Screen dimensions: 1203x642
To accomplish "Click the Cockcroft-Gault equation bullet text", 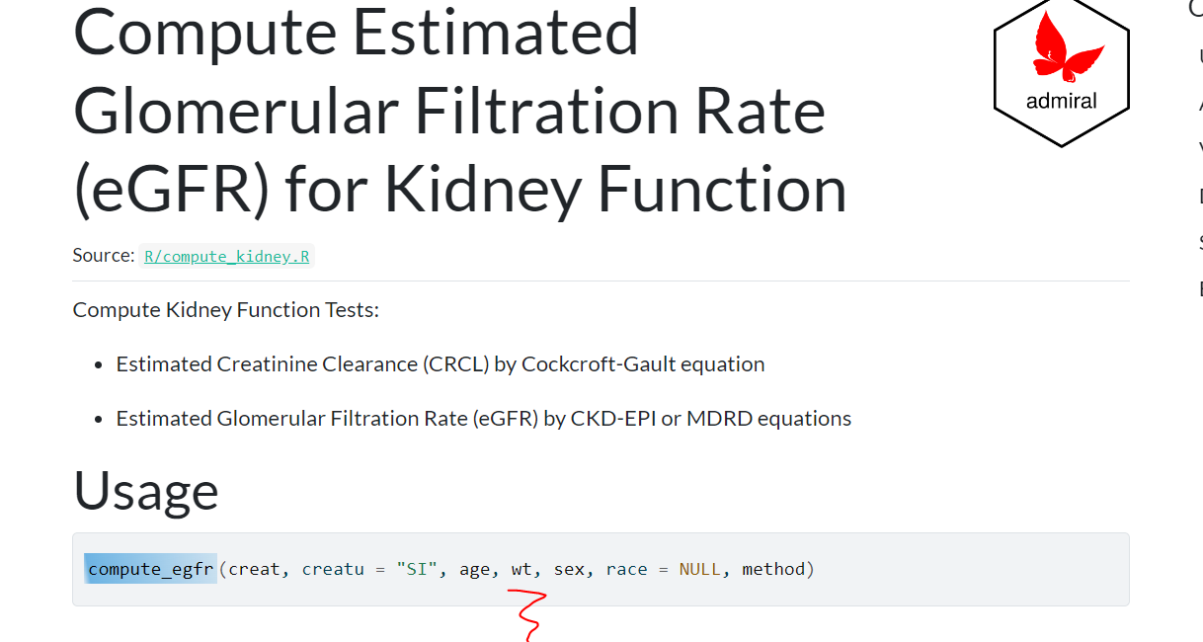I will (441, 363).
